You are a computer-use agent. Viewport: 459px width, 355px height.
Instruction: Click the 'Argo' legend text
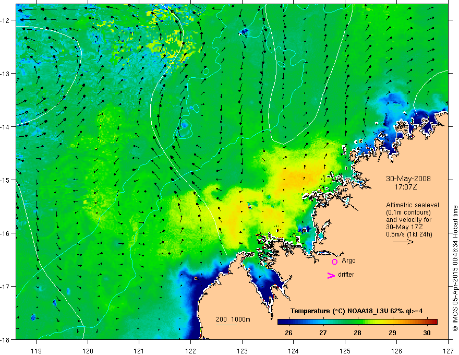[348, 261]
